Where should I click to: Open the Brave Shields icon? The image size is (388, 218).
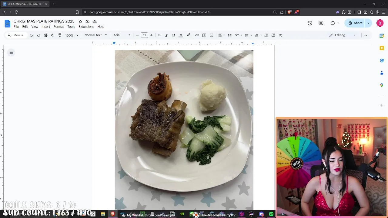(x=289, y=12)
